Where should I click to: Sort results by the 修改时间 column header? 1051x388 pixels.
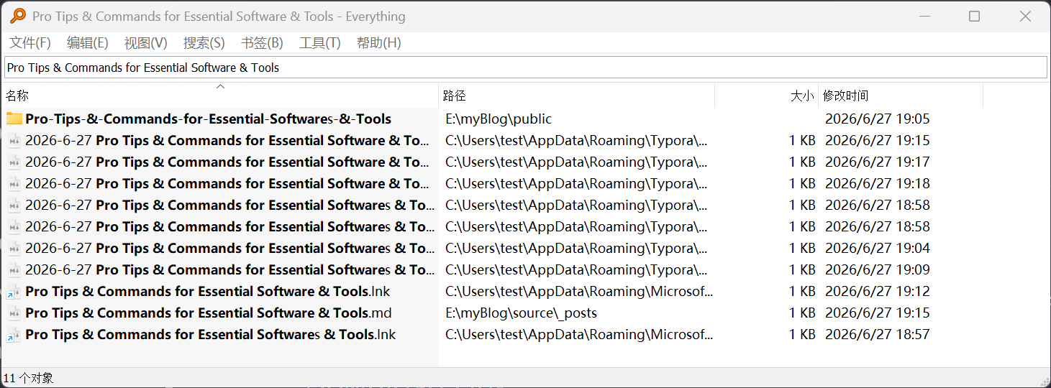901,96
